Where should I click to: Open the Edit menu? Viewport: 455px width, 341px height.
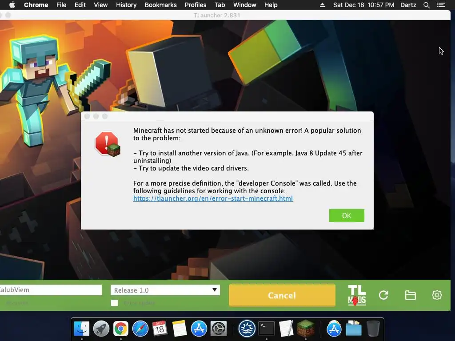[x=80, y=5]
